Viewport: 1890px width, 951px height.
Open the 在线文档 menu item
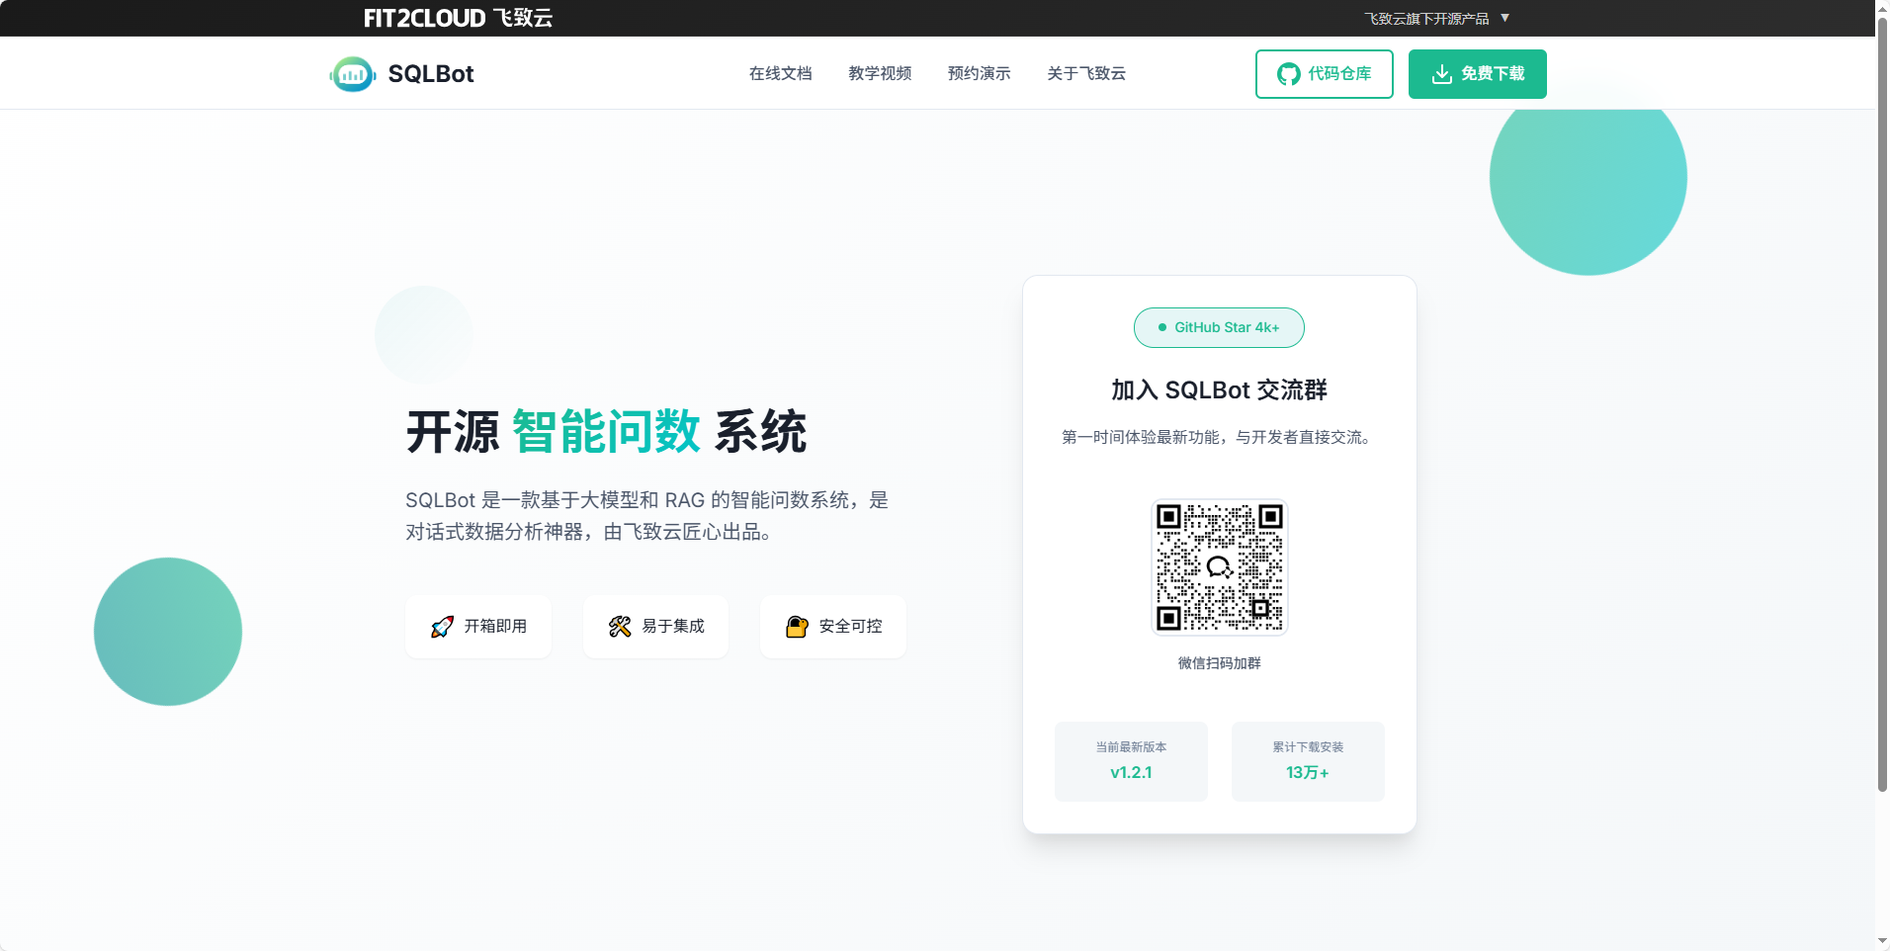point(780,73)
